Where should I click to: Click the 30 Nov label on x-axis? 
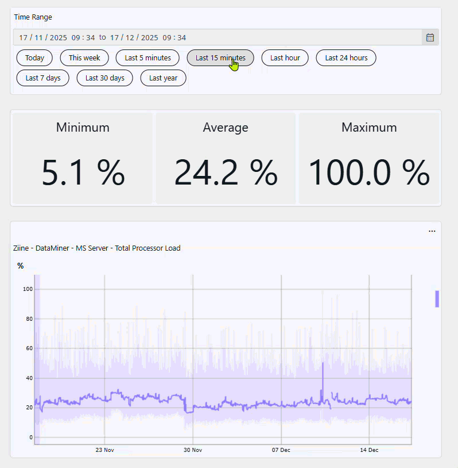point(193,450)
